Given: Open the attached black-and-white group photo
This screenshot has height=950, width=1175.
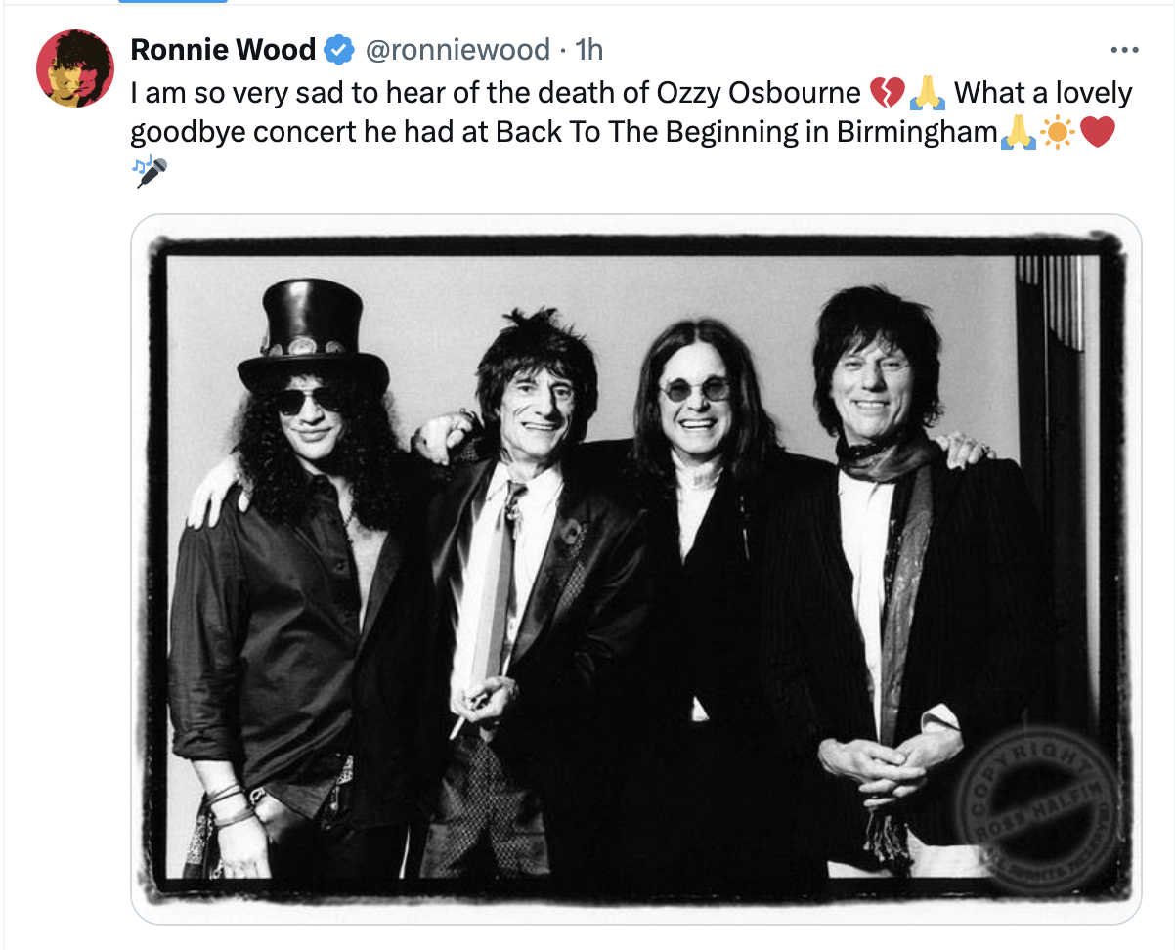Looking at the screenshot, I should coord(635,567).
